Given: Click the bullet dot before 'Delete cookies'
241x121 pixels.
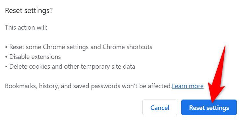Looking at the screenshot, I should click(6, 67).
